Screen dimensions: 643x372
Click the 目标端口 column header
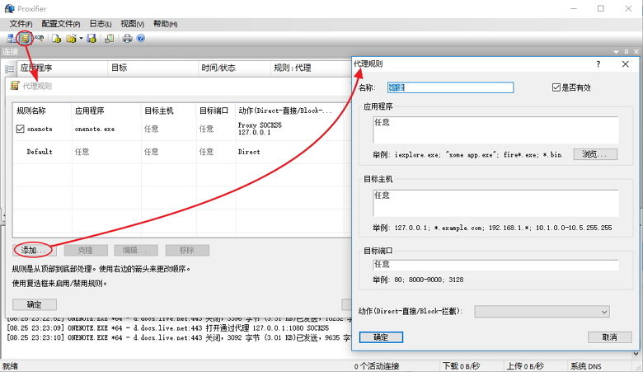point(215,111)
